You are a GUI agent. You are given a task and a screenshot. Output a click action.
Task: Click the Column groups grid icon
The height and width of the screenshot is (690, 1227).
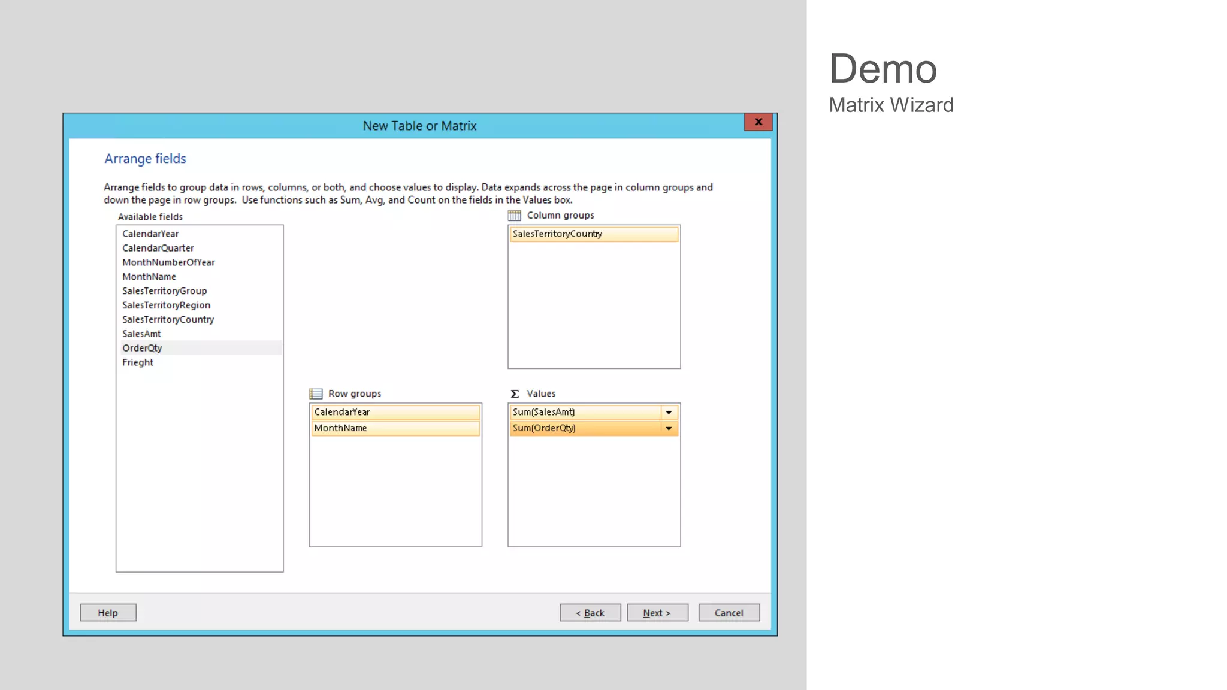[514, 216]
